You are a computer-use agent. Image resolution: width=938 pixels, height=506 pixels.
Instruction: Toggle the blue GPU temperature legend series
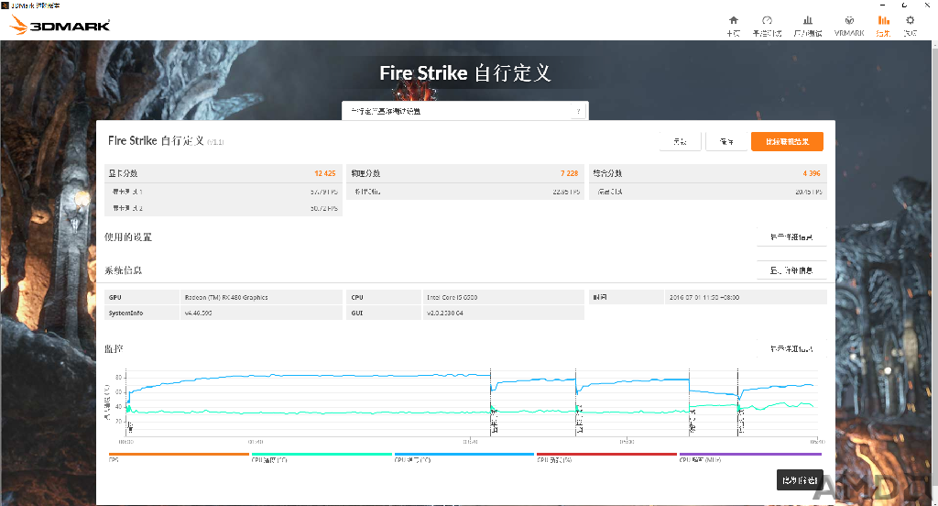click(464, 456)
